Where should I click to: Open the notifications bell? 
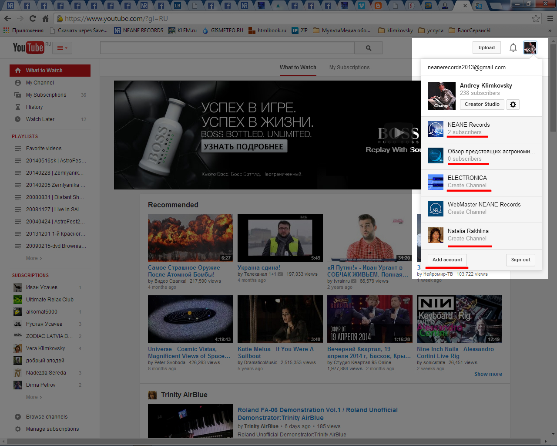[513, 47]
